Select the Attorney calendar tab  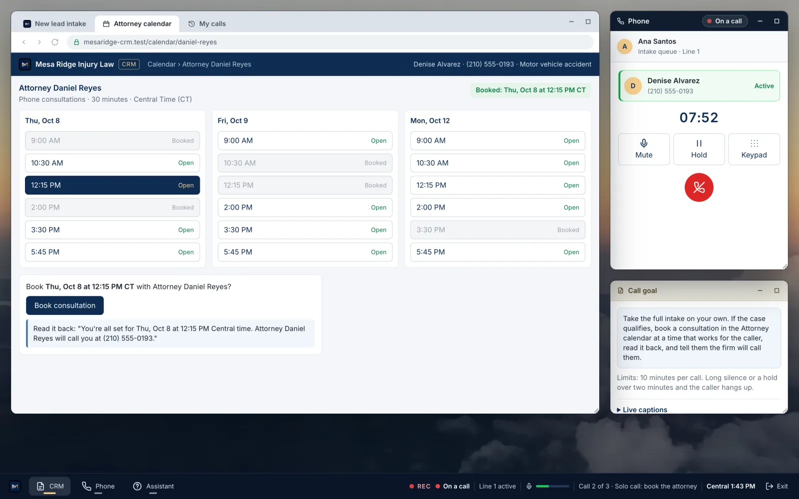137,23
